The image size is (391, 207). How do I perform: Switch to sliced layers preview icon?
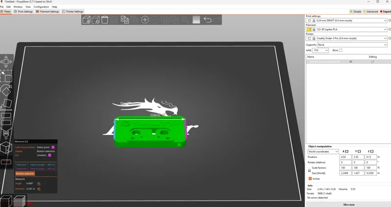tap(19, 201)
